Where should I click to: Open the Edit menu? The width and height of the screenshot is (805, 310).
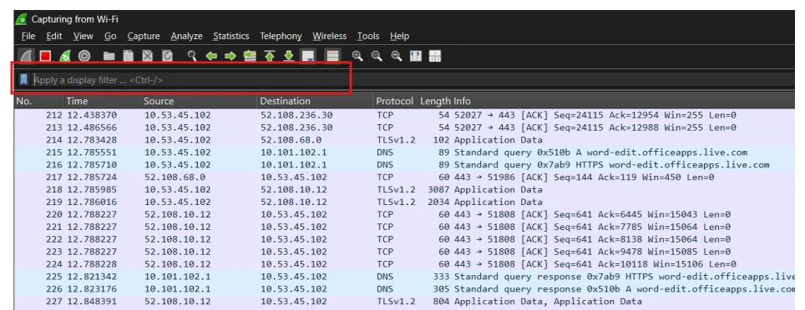[x=54, y=36]
